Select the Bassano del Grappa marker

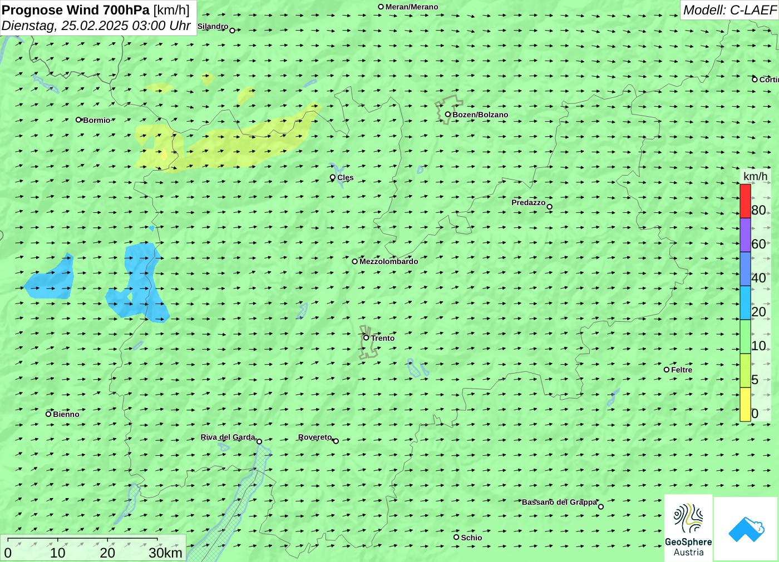600,506
